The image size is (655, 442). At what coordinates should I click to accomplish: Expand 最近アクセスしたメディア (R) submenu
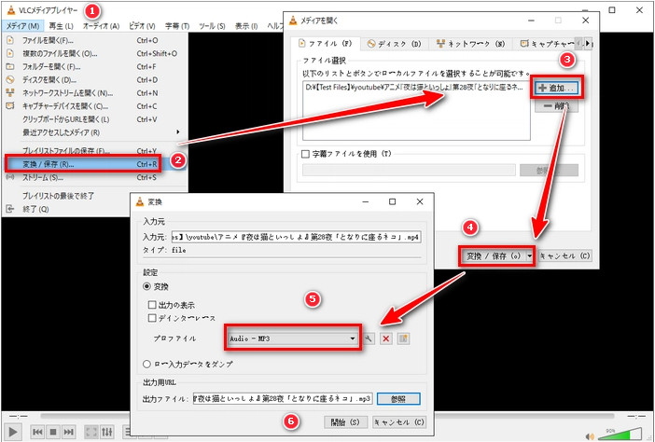click(x=95, y=132)
